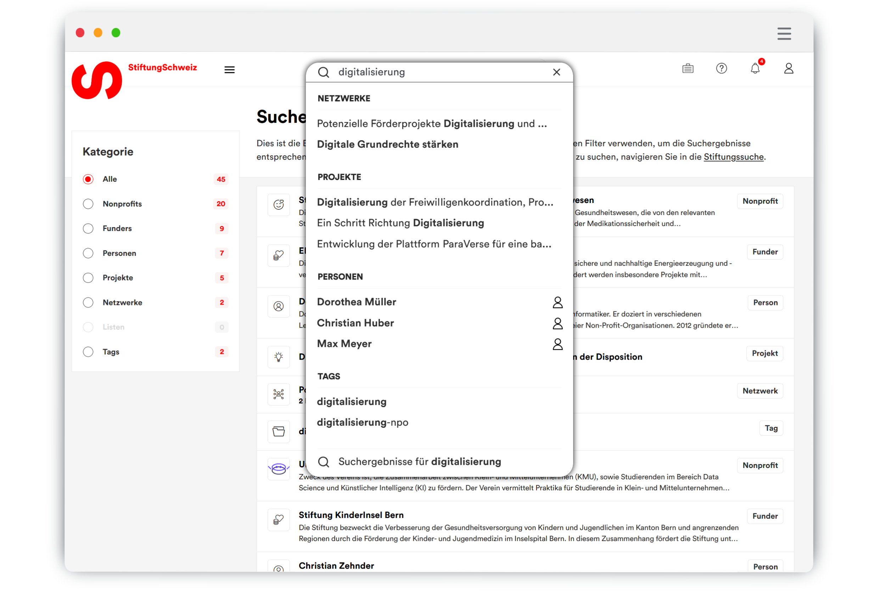Image resolution: width=879 pixels, height=593 pixels.
Task: Open the notifications bell icon
Action: [755, 68]
